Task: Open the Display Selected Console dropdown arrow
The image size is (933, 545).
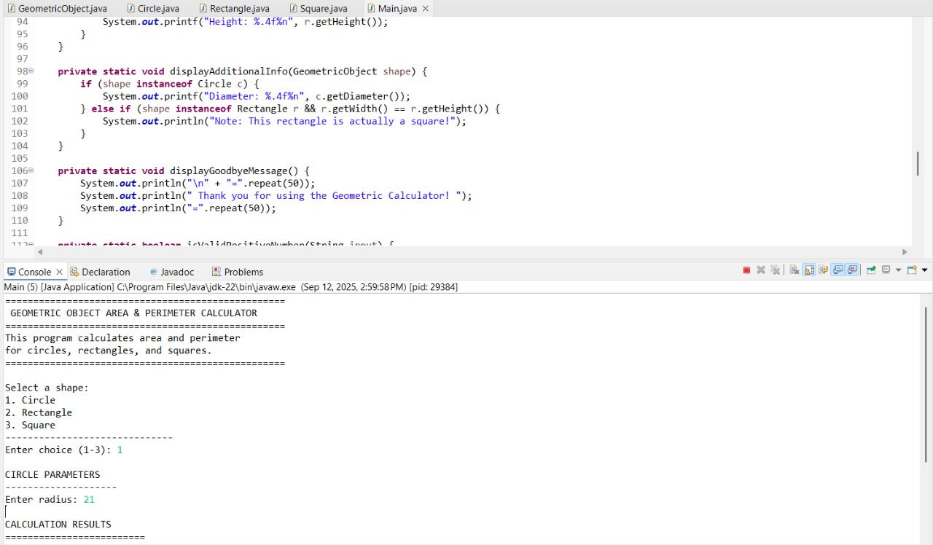Action: [898, 270]
